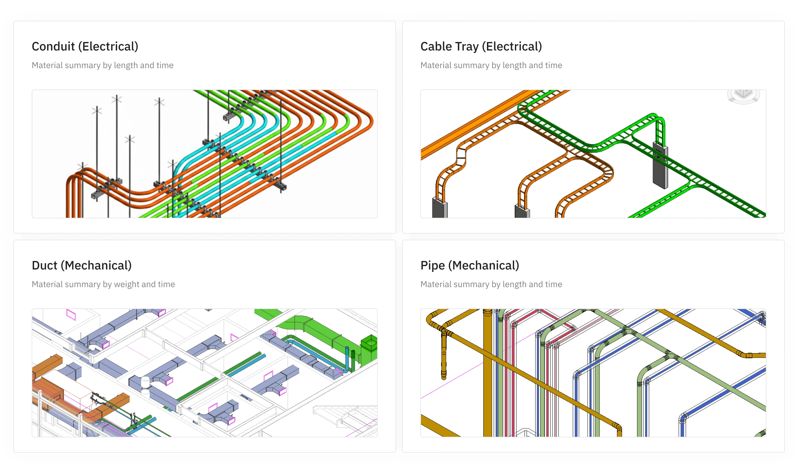Select the Duct (Mechanical) heading
The height and width of the screenshot is (476, 803).
click(82, 265)
